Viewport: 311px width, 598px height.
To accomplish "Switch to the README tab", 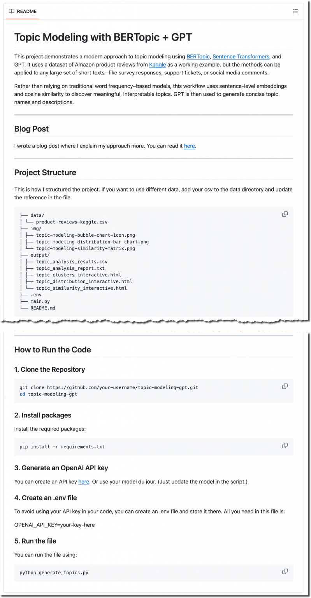I will 22,11.
